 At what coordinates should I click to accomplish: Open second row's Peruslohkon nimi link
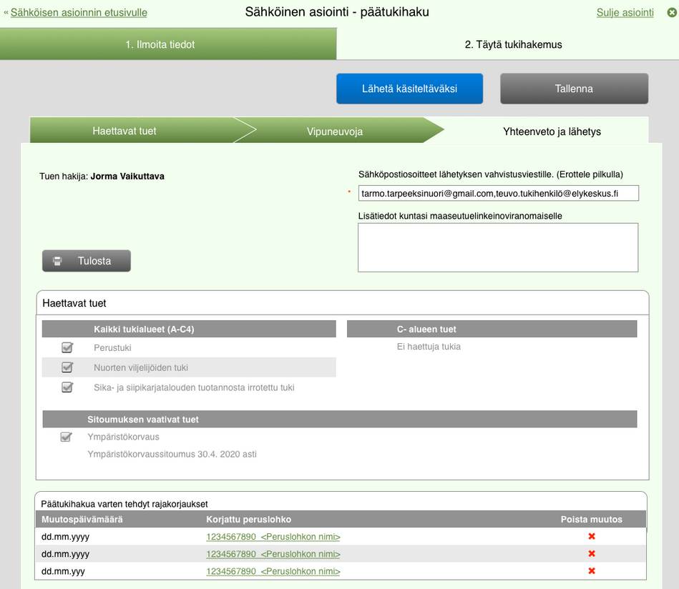click(273, 554)
